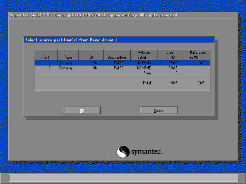This screenshot has width=246, height=184.
Task: Click the Description column header
Action: (117, 55)
